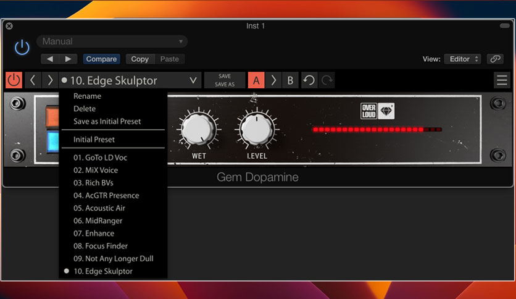
Task: Toggle the link chain icon
Action: [495, 59]
